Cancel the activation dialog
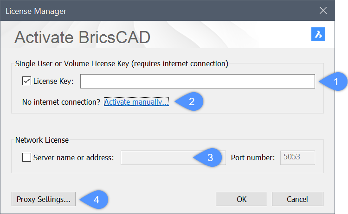Viewport: 348px width, 214px height. 297,200
